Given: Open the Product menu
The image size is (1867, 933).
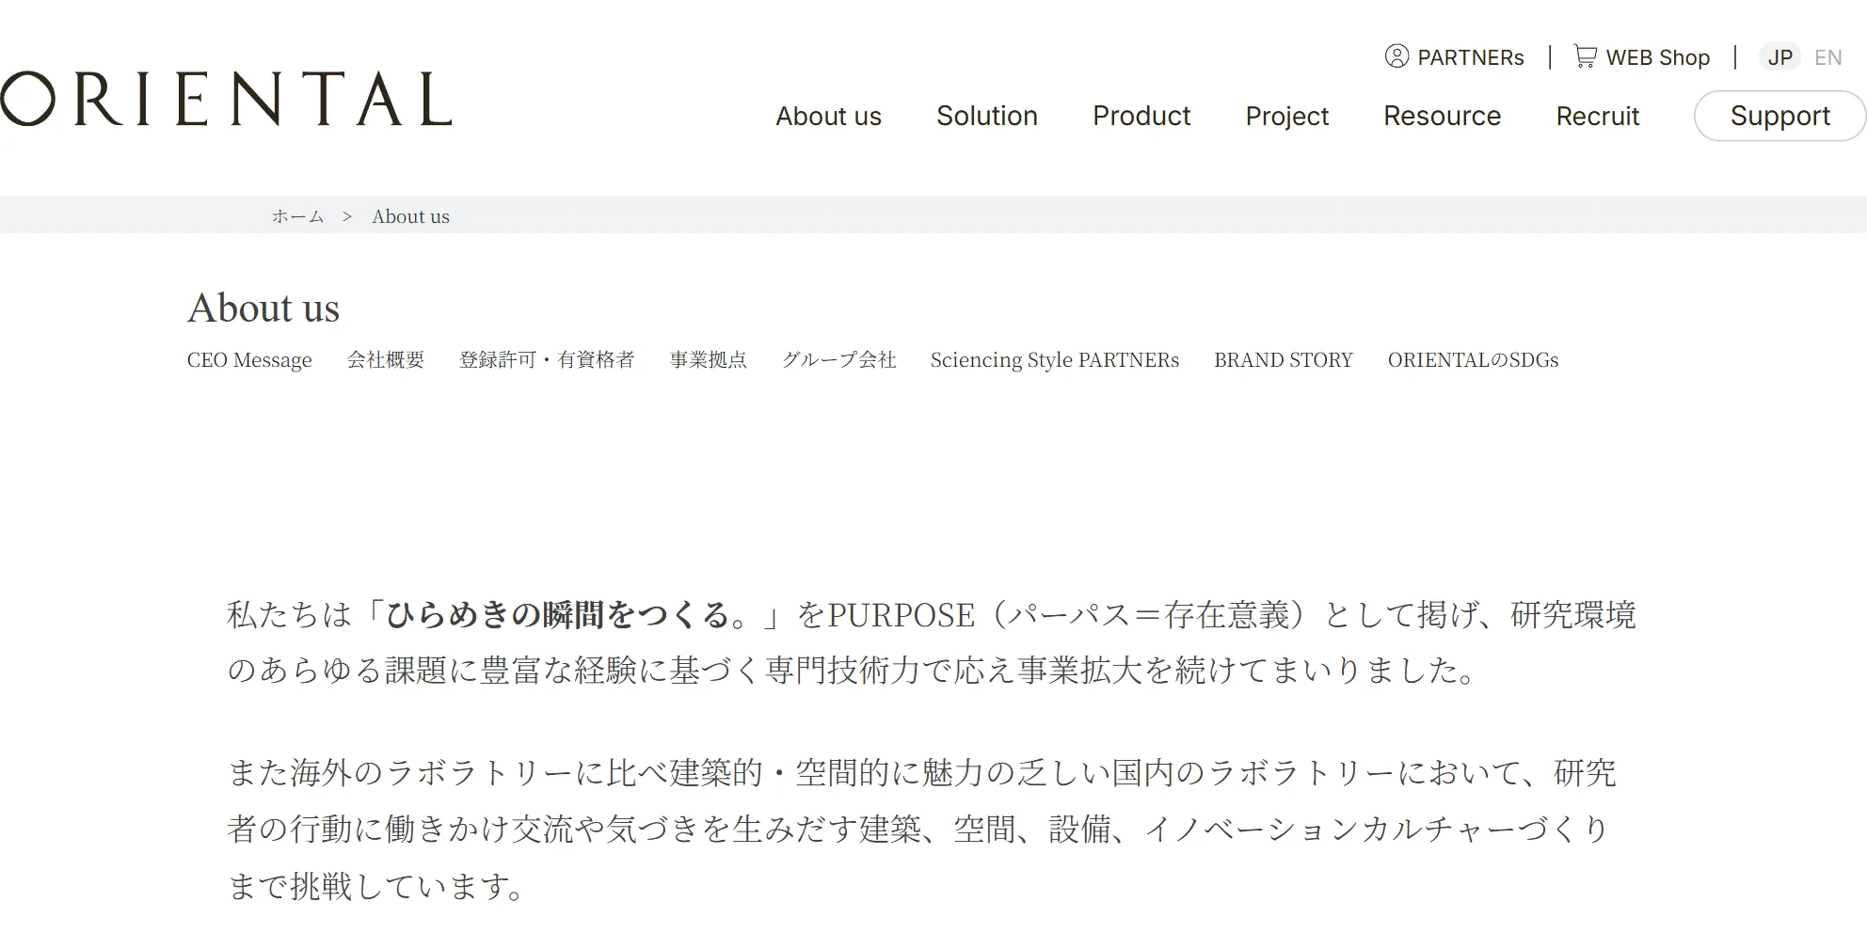Looking at the screenshot, I should point(1141,116).
